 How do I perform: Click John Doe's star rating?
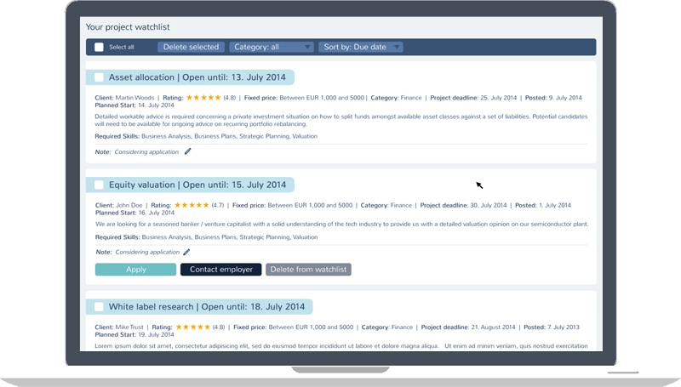(x=192, y=205)
